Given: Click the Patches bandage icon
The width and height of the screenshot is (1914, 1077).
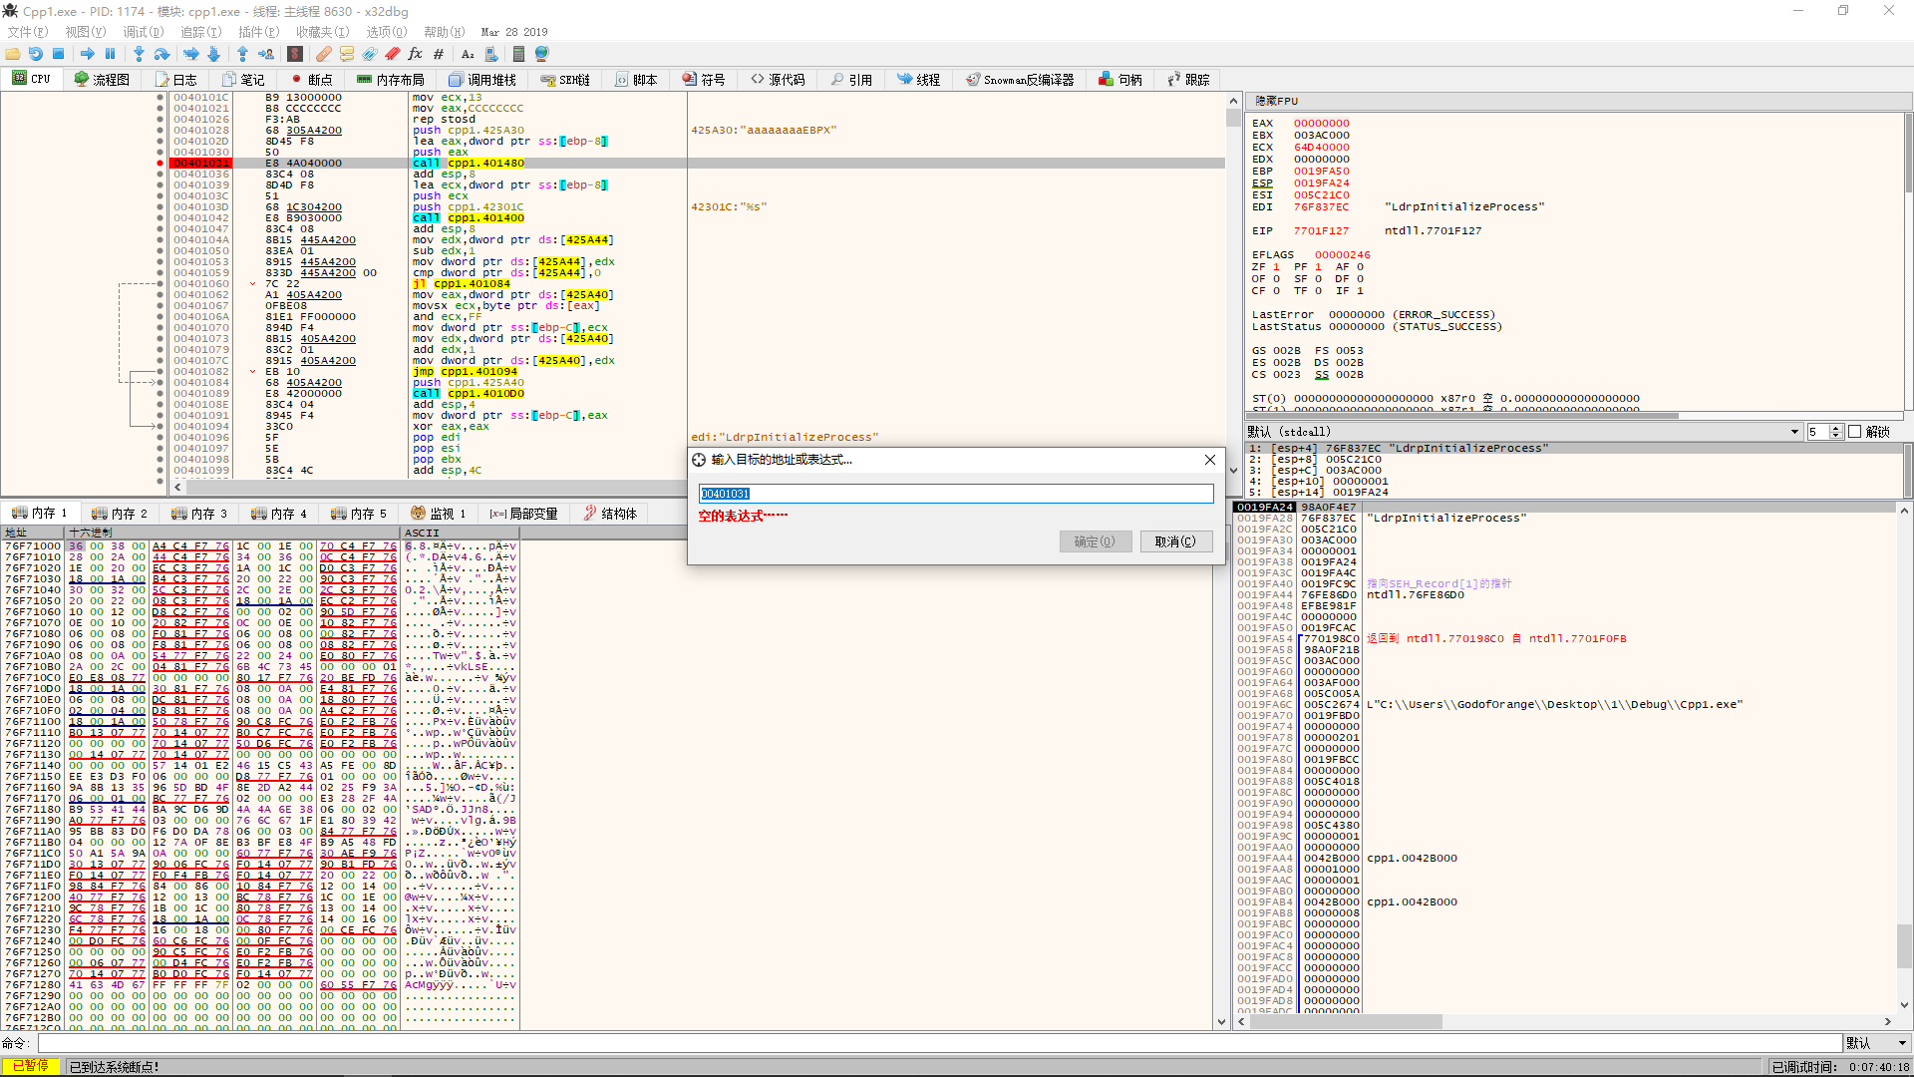Looking at the screenshot, I should coord(324,54).
